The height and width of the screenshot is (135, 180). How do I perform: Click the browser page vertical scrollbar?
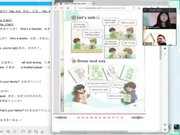(160, 56)
